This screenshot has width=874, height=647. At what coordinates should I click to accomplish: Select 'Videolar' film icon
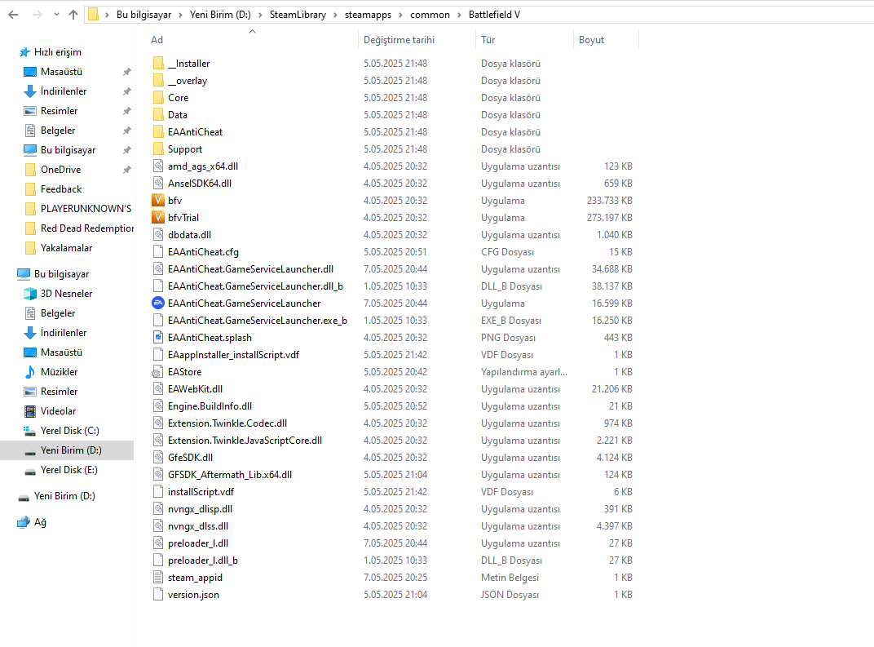[30, 411]
